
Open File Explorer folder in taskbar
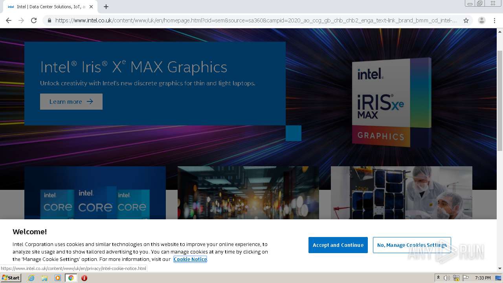coord(44,278)
